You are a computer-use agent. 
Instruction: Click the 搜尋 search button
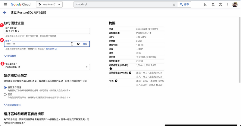[184, 5]
